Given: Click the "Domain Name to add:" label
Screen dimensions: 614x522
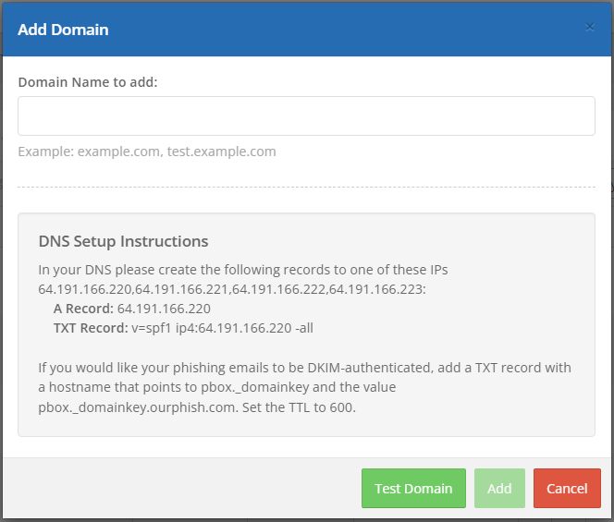Looking at the screenshot, I should coord(88,82).
